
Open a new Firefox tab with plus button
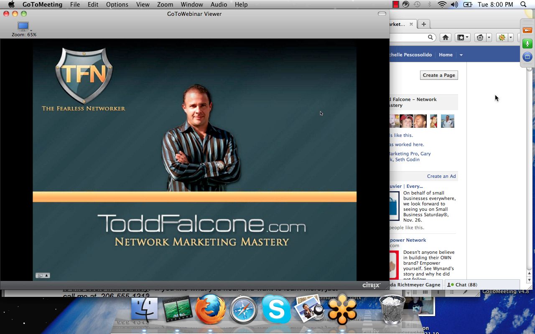(x=423, y=24)
